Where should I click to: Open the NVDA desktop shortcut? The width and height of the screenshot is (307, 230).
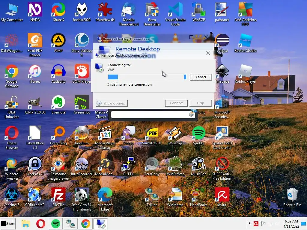tap(35, 12)
